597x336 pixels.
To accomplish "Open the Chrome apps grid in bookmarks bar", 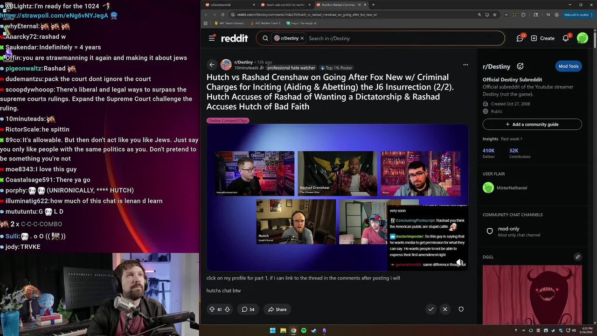I will [206, 23].
